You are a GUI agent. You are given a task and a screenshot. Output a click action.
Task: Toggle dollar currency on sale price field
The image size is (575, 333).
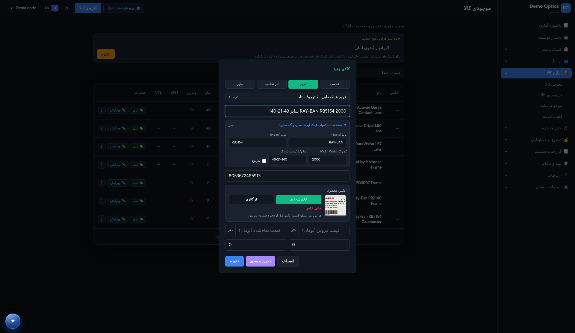(x=294, y=230)
